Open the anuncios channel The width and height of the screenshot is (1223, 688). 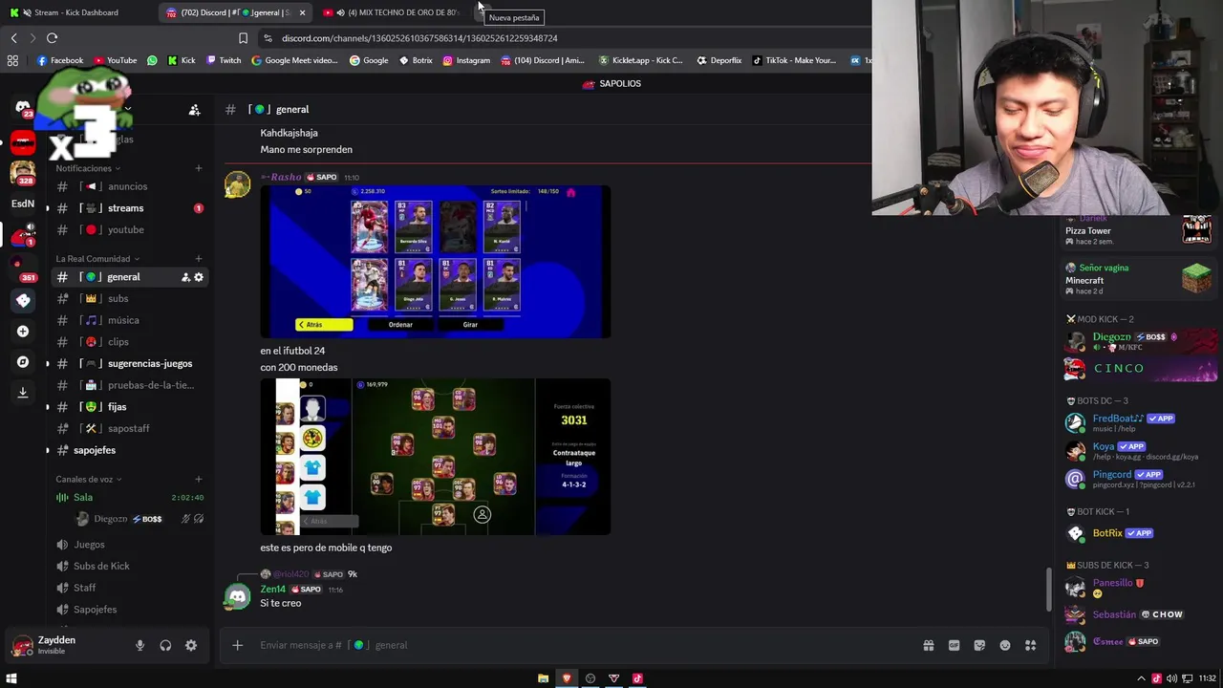pyautogui.click(x=129, y=186)
